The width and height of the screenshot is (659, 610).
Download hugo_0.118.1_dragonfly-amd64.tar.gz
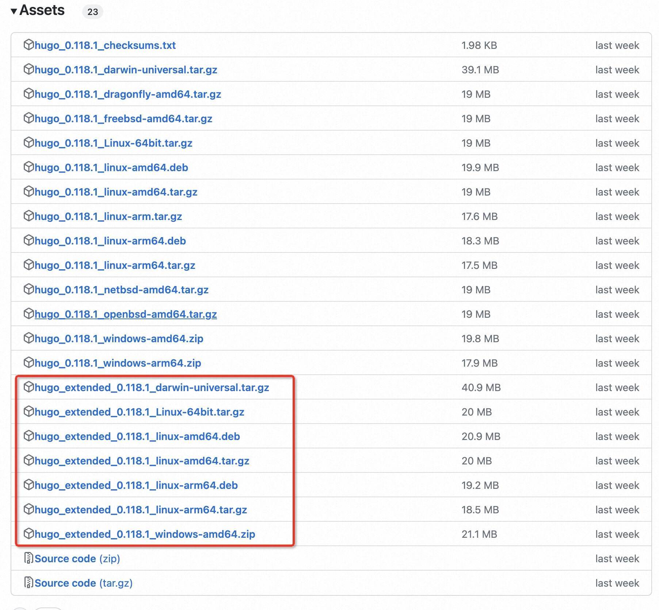click(127, 94)
